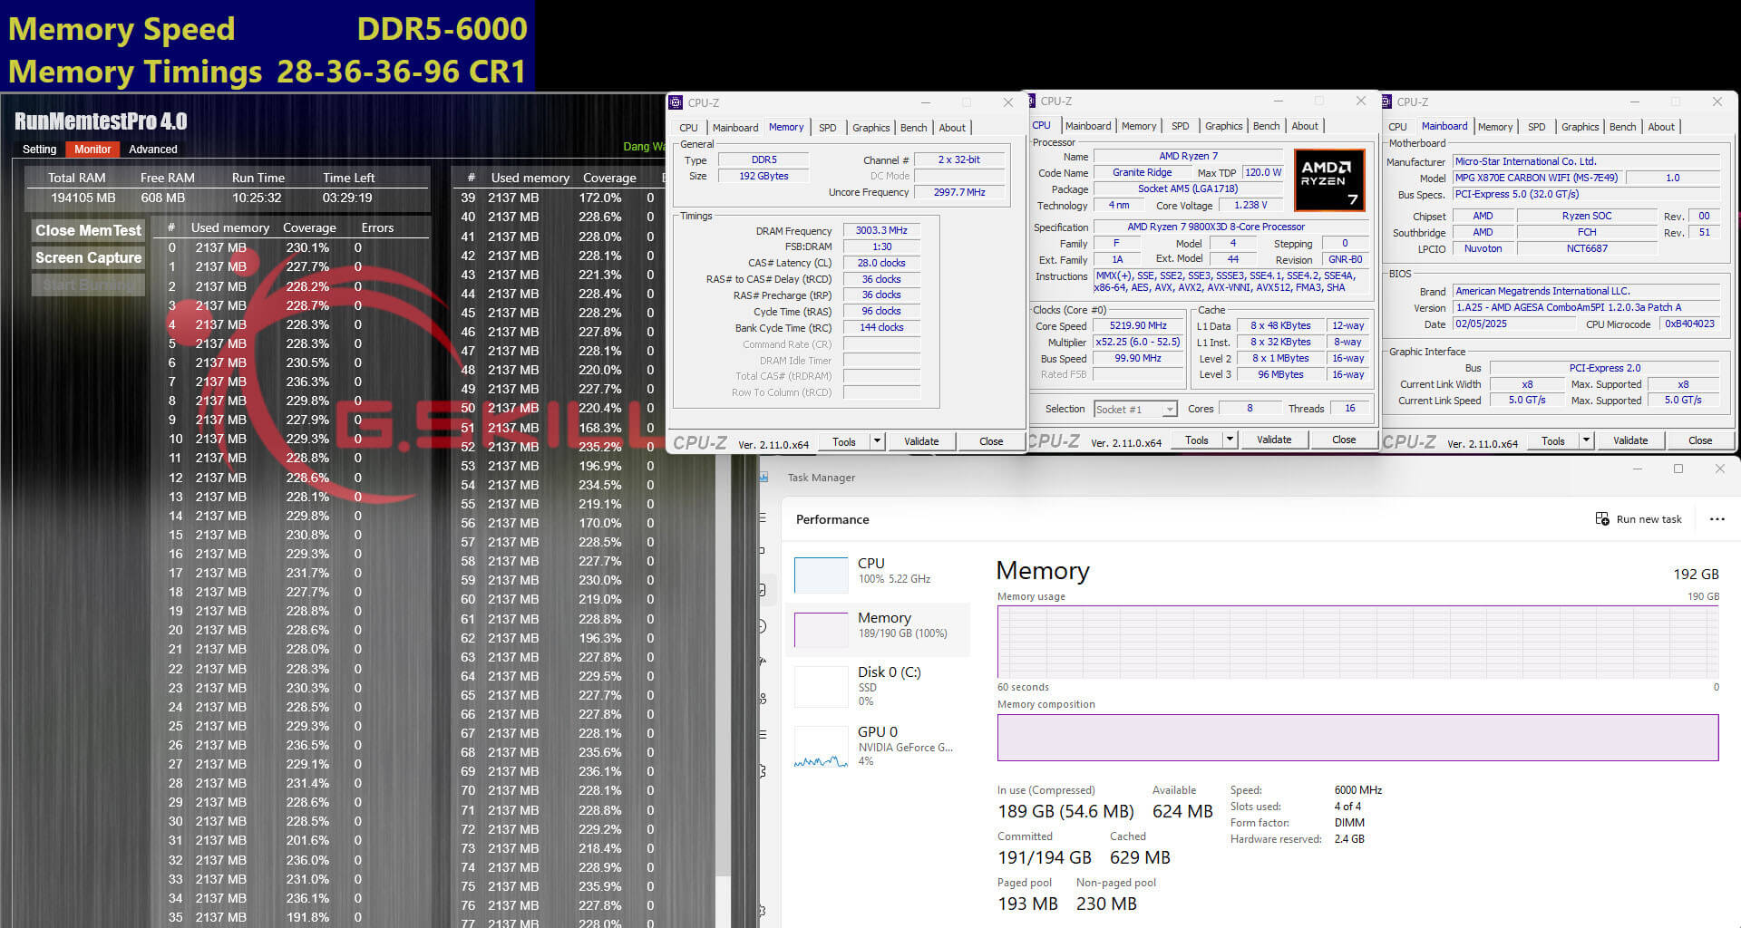Open Memory tab in middle CPU-Z window
The image size is (1741, 928).
1139,126
